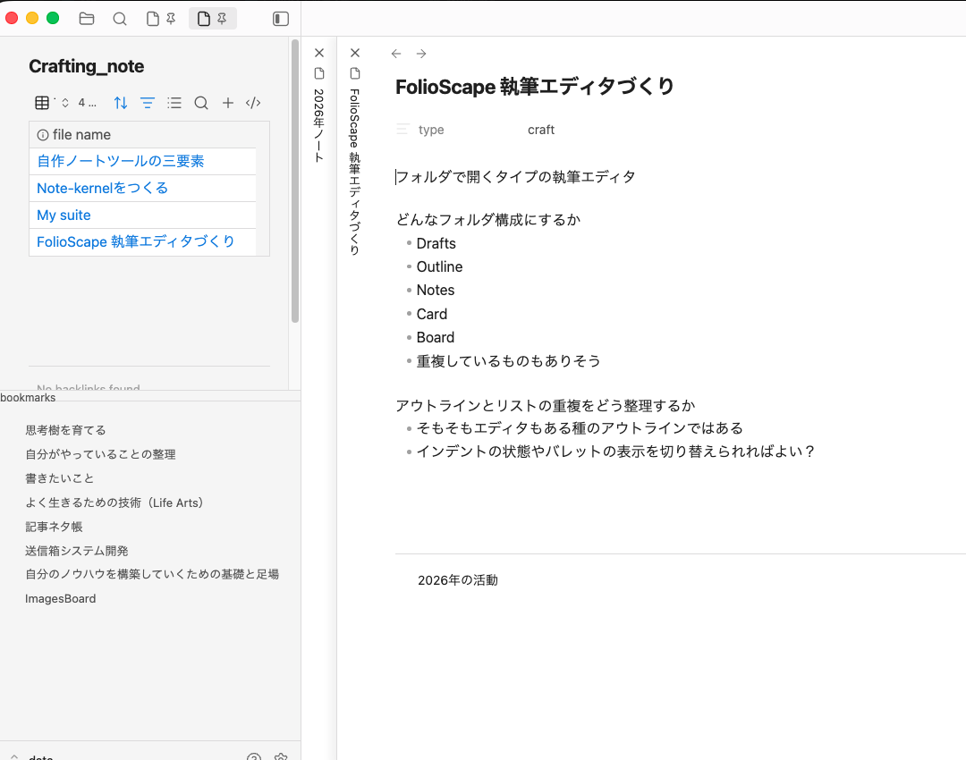Open the filter options in Crafting_note

[x=148, y=103]
